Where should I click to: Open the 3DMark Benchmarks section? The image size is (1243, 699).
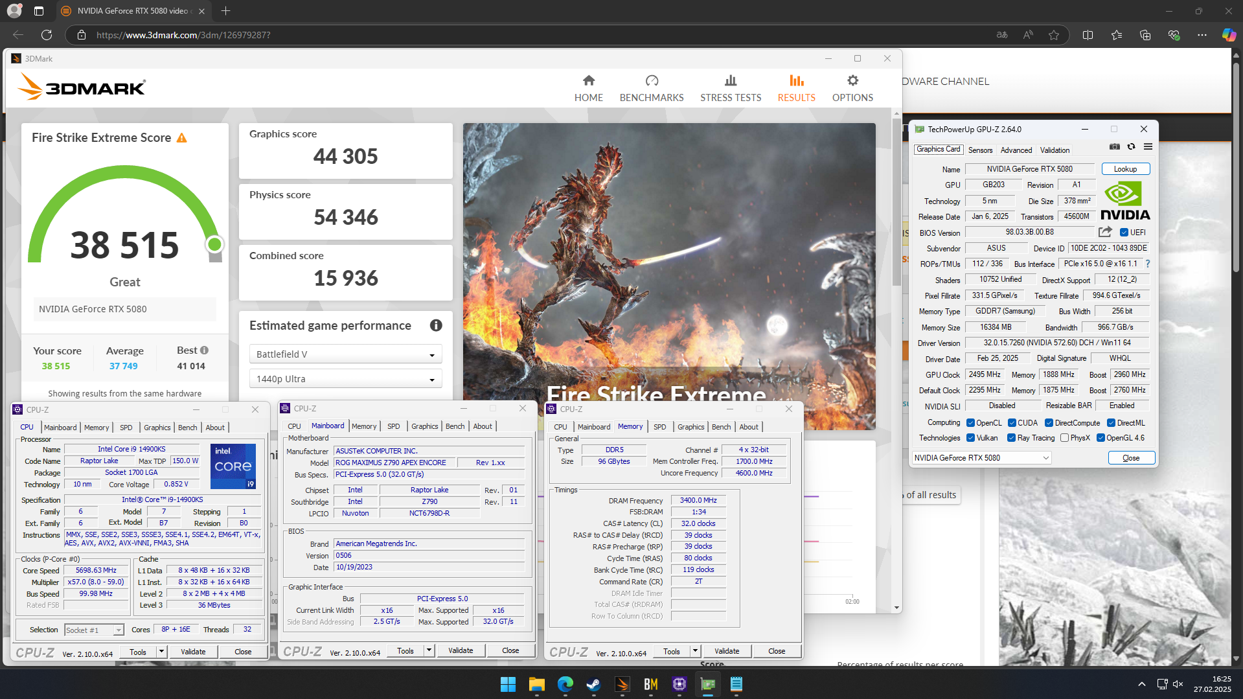(651, 88)
